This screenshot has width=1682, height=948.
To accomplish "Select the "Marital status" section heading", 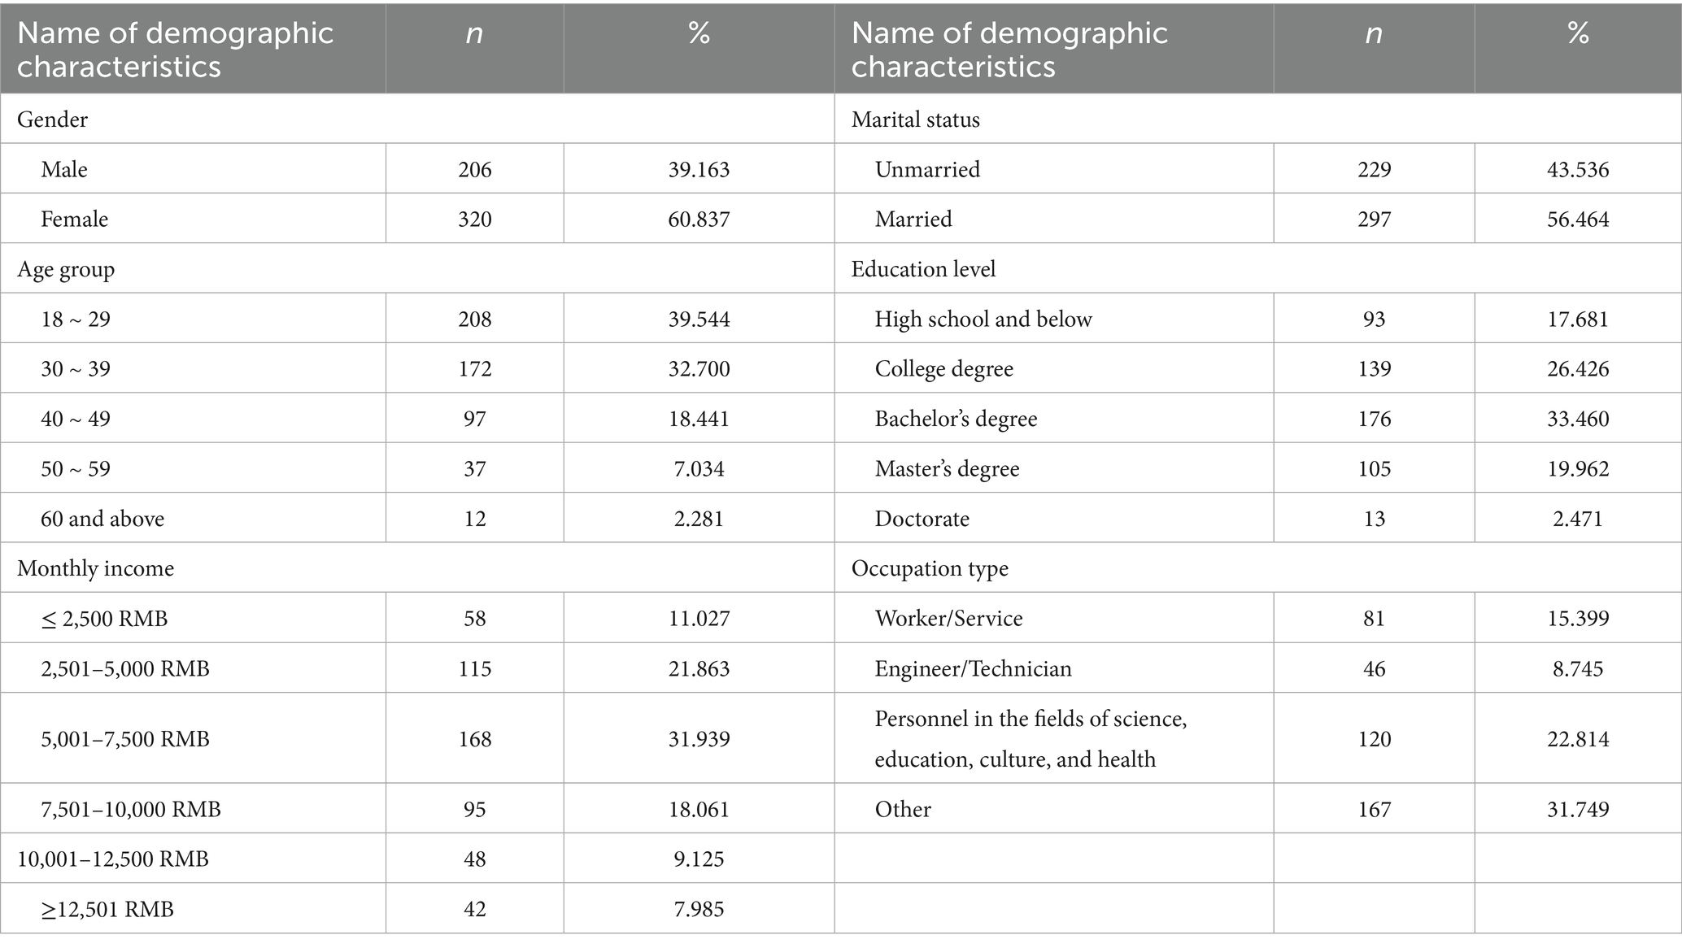I will coord(915,120).
